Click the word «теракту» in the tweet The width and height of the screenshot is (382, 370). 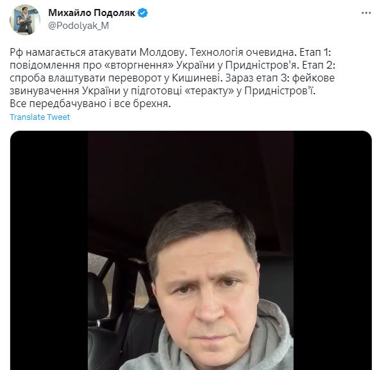209,91
